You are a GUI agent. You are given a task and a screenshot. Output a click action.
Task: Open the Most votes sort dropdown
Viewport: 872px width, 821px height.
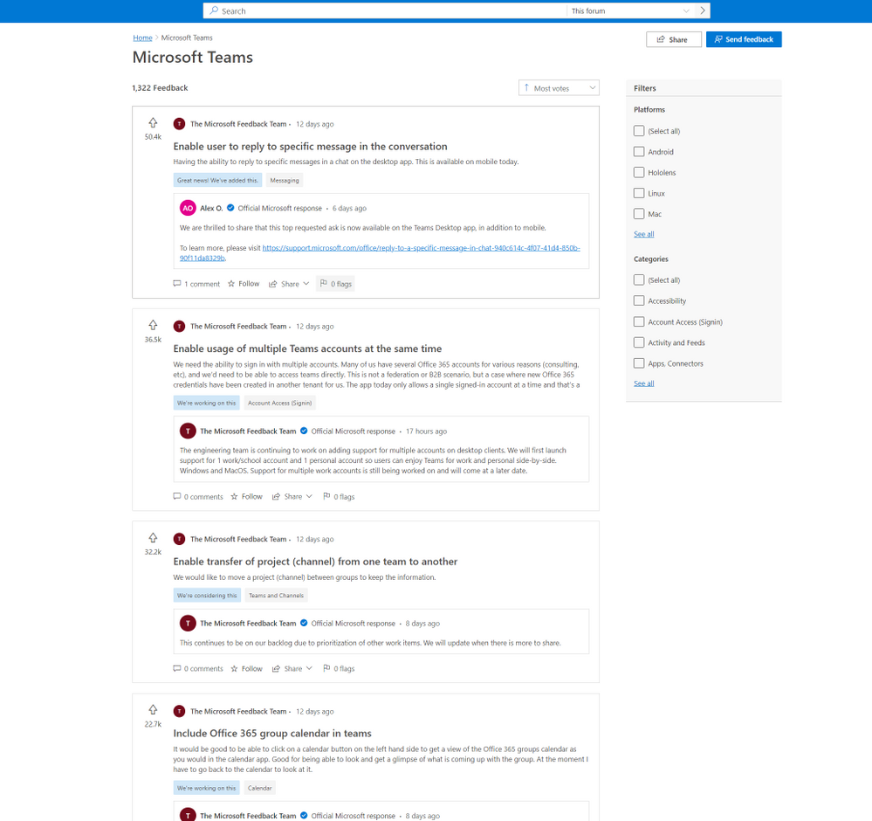559,88
